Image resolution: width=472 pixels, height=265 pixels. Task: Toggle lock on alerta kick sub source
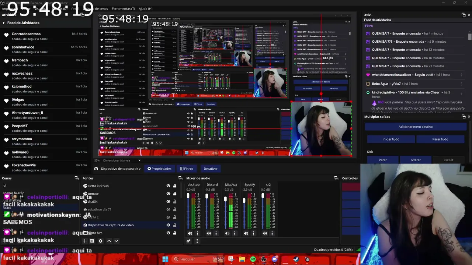click(x=175, y=186)
